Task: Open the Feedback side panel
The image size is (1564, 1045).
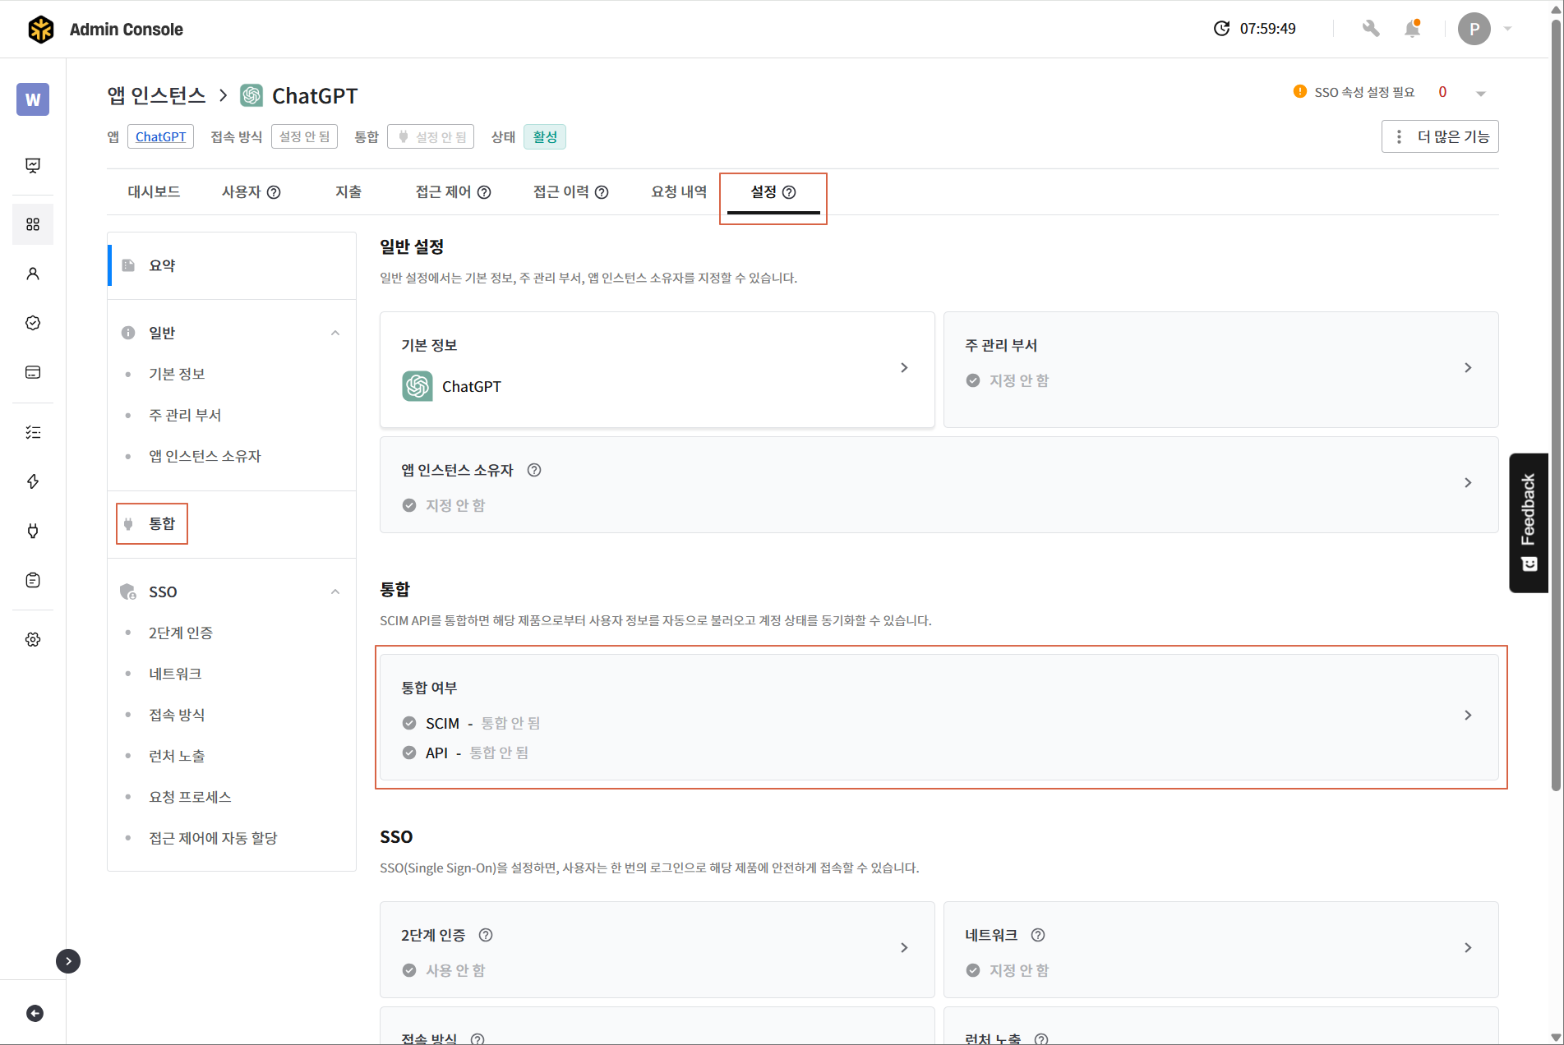Action: tap(1528, 522)
